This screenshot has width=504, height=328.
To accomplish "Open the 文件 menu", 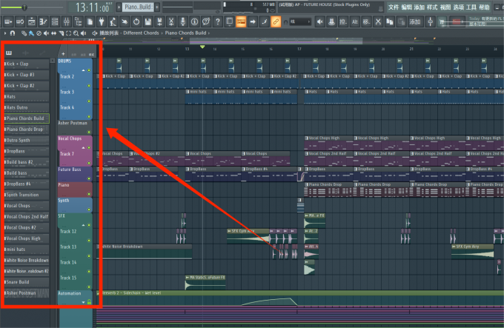I will coord(393,7).
